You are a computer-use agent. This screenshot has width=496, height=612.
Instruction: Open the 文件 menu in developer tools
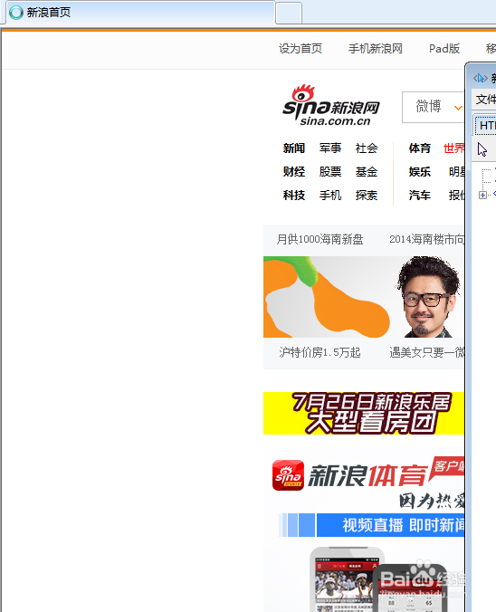(x=485, y=100)
